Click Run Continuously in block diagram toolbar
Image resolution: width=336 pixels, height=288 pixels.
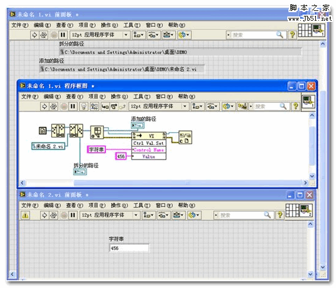[54, 107]
